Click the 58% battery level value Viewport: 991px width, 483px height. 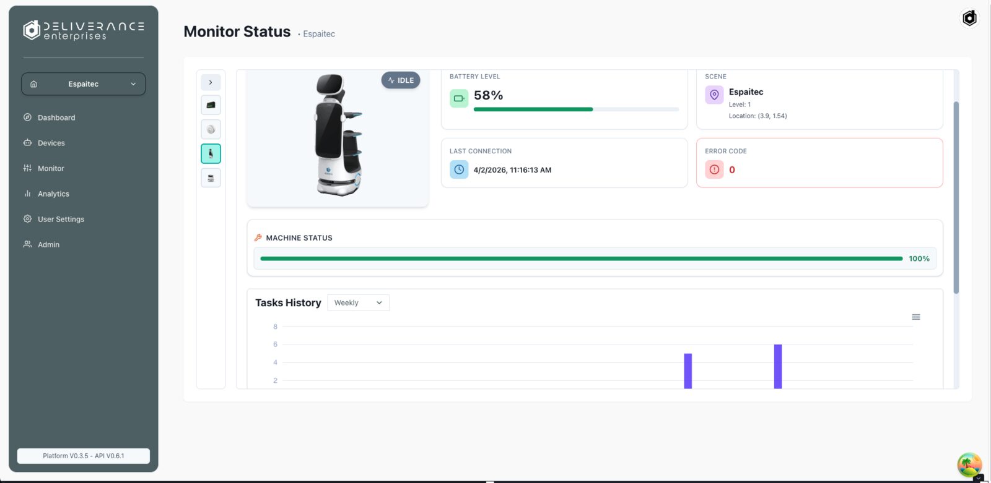click(489, 95)
